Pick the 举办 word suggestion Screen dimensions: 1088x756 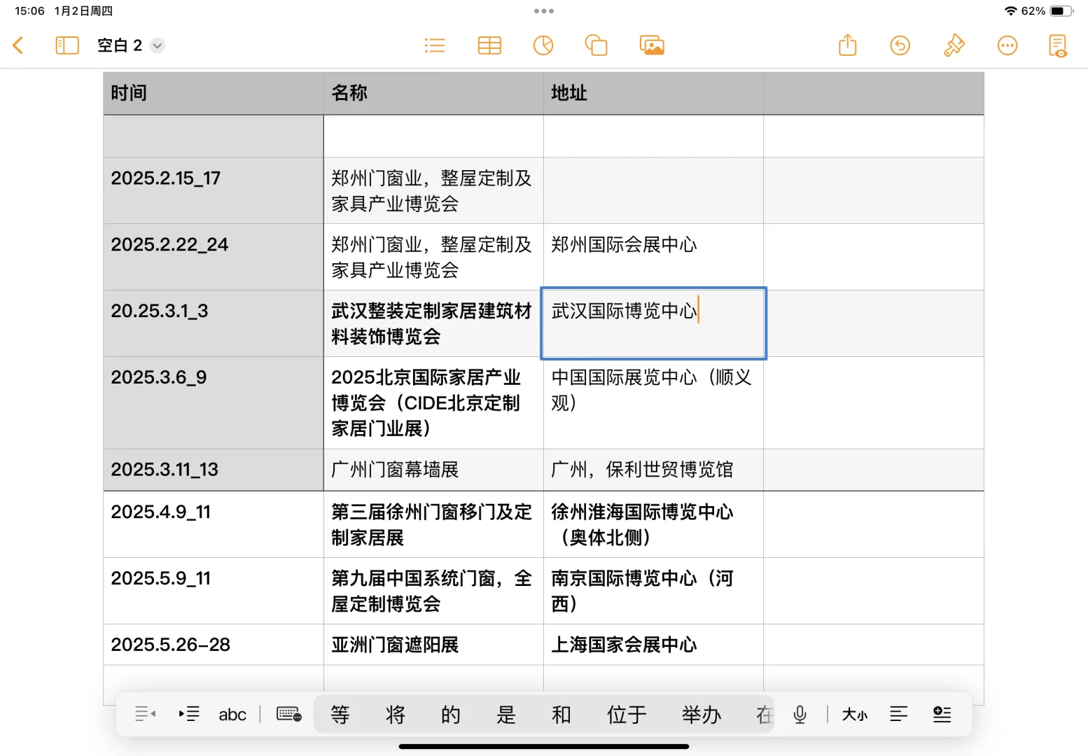(x=702, y=715)
